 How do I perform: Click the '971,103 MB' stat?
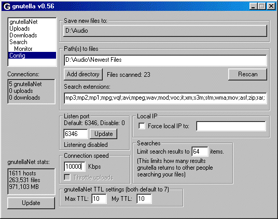point(24,187)
